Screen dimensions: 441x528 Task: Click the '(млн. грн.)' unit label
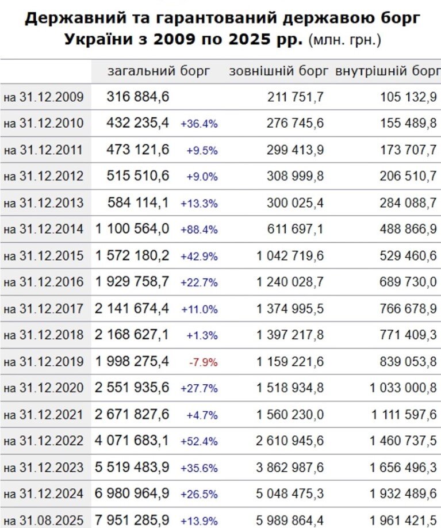tap(345, 41)
